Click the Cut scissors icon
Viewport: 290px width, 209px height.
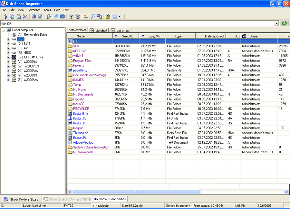5,17
